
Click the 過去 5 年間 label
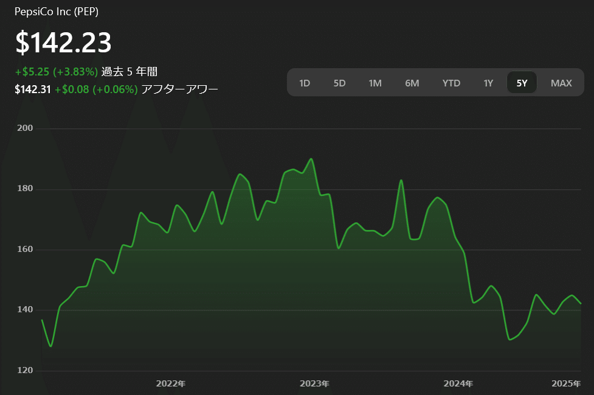129,72
